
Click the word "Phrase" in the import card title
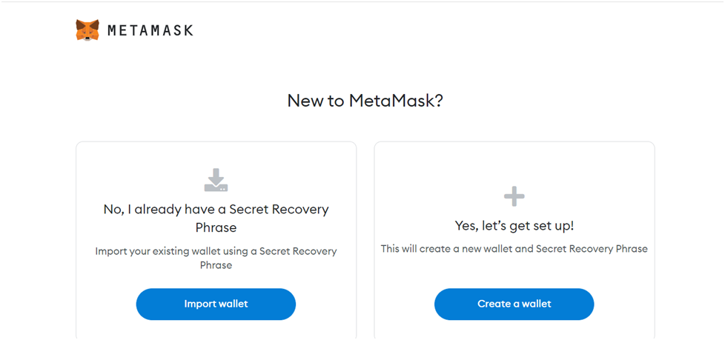pyautogui.click(x=216, y=227)
